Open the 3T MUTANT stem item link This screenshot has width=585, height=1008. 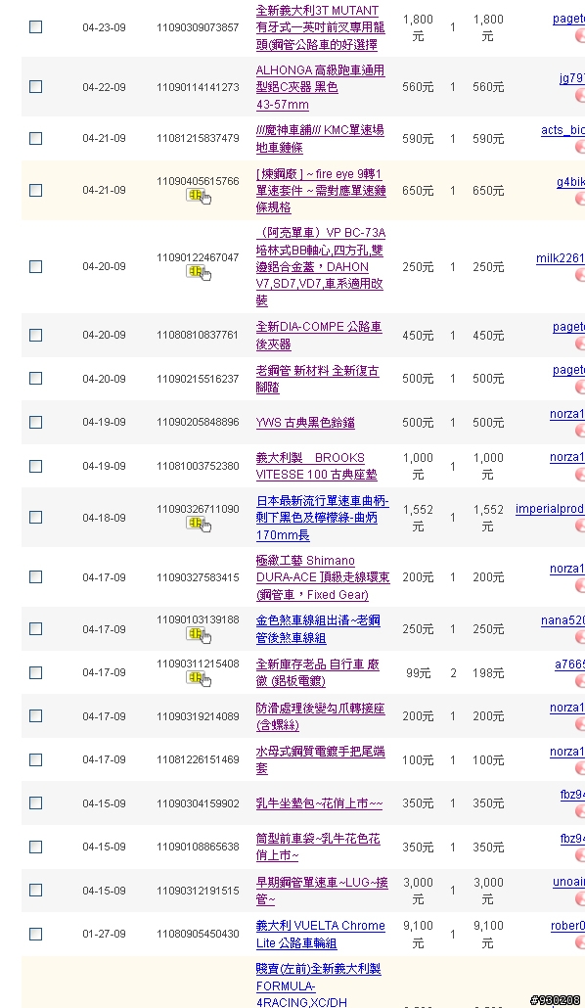point(320,27)
